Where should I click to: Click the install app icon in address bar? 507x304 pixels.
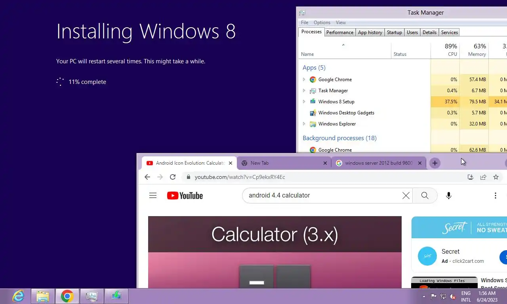471,177
